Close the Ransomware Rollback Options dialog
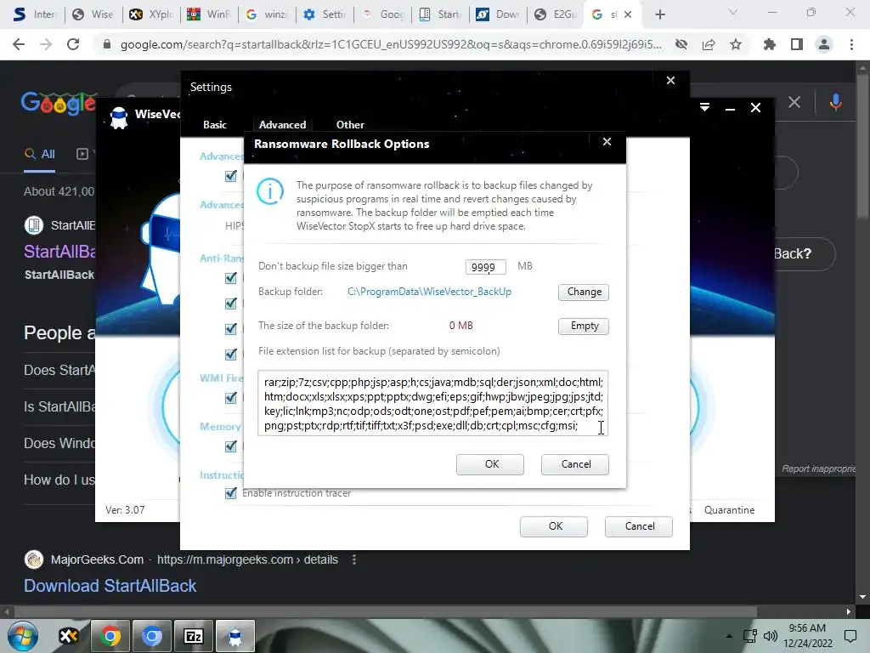The height and width of the screenshot is (653, 870). point(607,142)
